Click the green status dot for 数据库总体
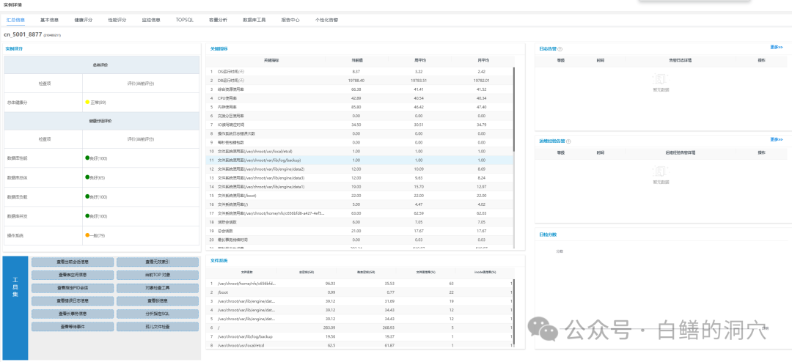The width and height of the screenshot is (792, 362). tap(88, 177)
